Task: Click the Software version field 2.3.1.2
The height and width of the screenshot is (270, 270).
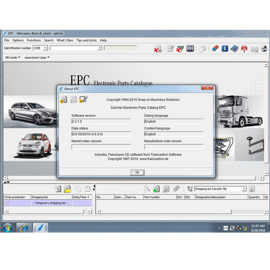Action: click(101, 121)
